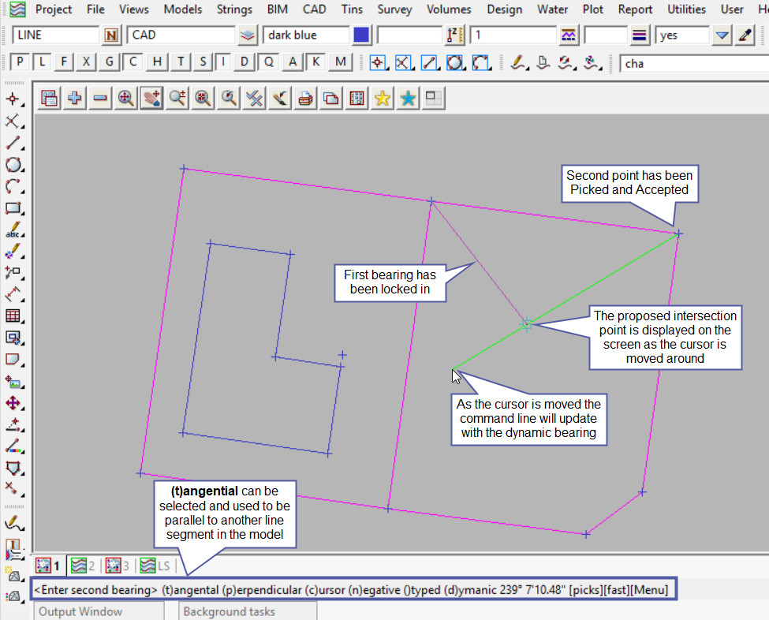769x620 pixels.
Task: Select the rectangle creation tool in left toolbar
Action: point(13,208)
